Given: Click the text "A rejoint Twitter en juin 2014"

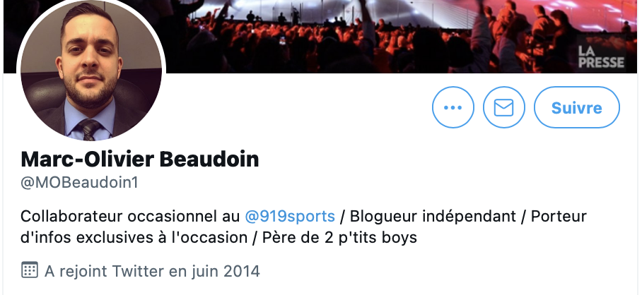Looking at the screenshot, I should click(152, 271).
